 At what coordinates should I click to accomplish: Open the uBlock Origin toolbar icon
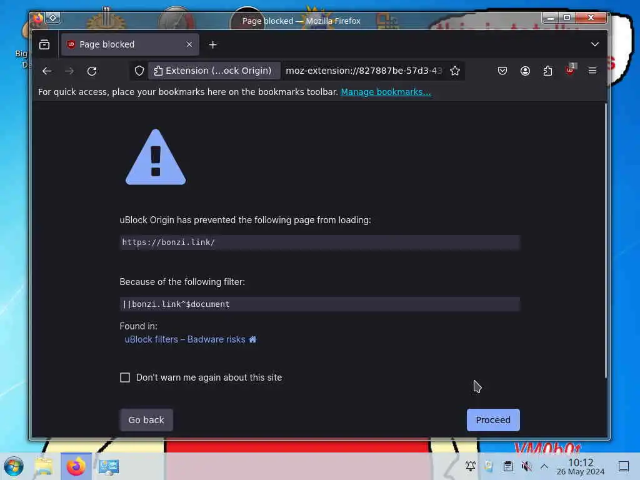(x=570, y=70)
